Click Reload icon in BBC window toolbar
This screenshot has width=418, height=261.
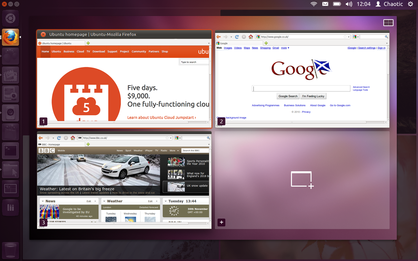59,138
